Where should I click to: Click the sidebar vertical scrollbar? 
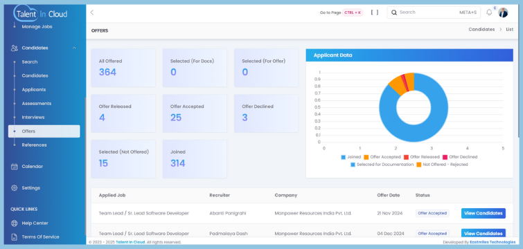85,167
